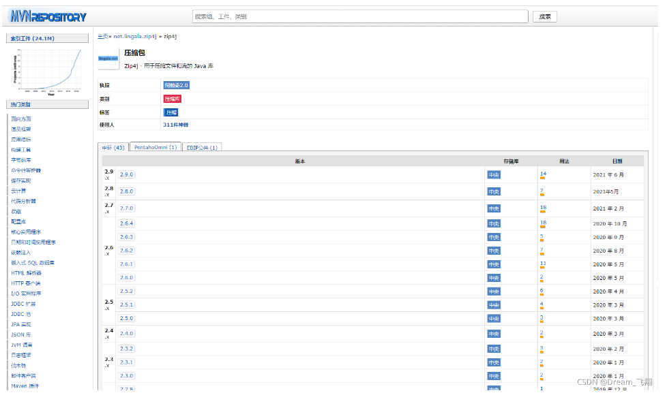This screenshot has width=667, height=393.
Task: Open the JVM 语言 category in sidebar
Action: [22, 345]
